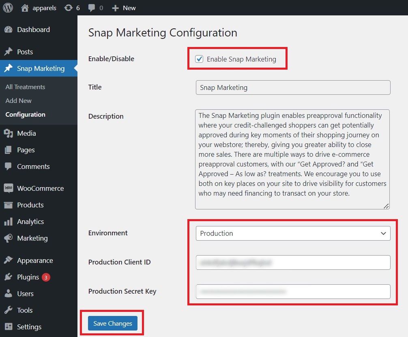Click the Plugins update badge 3

coord(46,277)
